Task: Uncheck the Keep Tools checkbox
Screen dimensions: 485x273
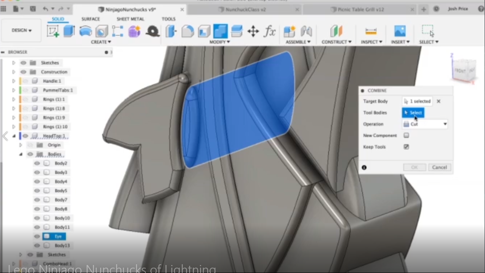Action: click(x=406, y=147)
